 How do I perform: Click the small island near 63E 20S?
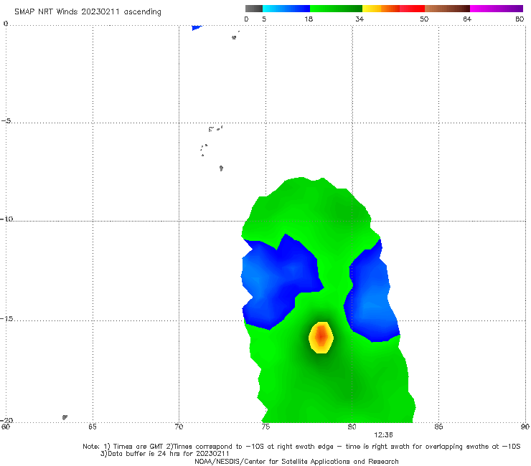click(65, 417)
